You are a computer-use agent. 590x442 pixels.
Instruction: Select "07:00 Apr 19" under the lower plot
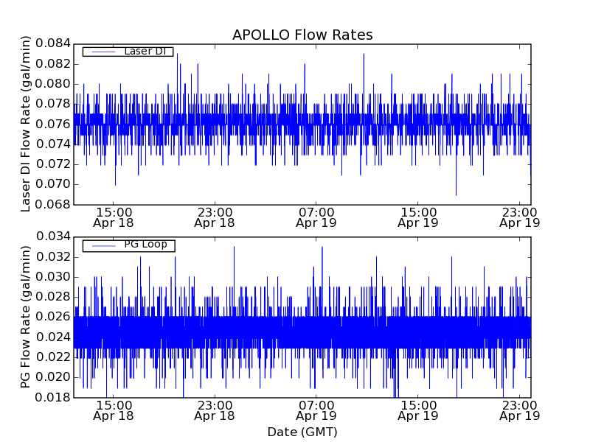pos(316,410)
